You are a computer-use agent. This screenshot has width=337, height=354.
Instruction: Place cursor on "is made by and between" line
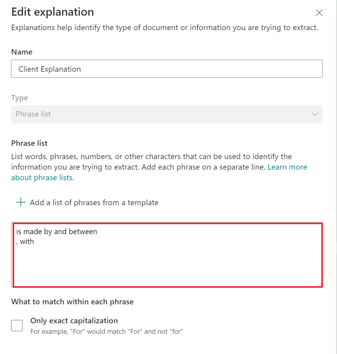(57, 232)
